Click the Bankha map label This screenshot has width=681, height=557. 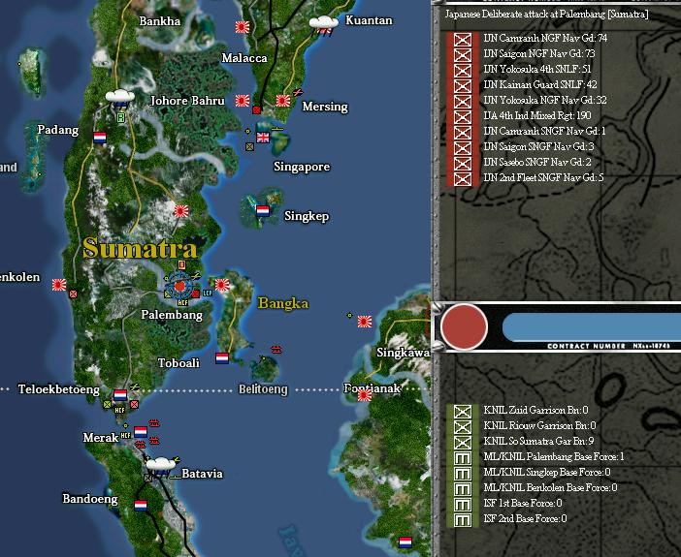coord(160,20)
